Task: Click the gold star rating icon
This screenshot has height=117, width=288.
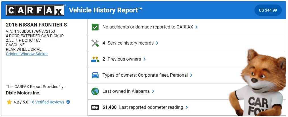Action: pyautogui.click(x=9, y=102)
